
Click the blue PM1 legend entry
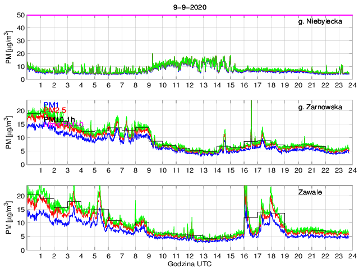tap(51, 104)
